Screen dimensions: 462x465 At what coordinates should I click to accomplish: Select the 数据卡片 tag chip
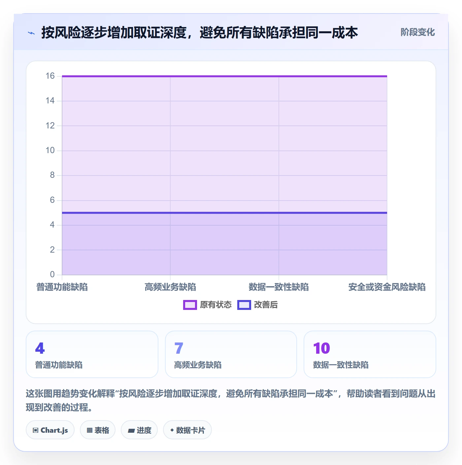pos(187,430)
